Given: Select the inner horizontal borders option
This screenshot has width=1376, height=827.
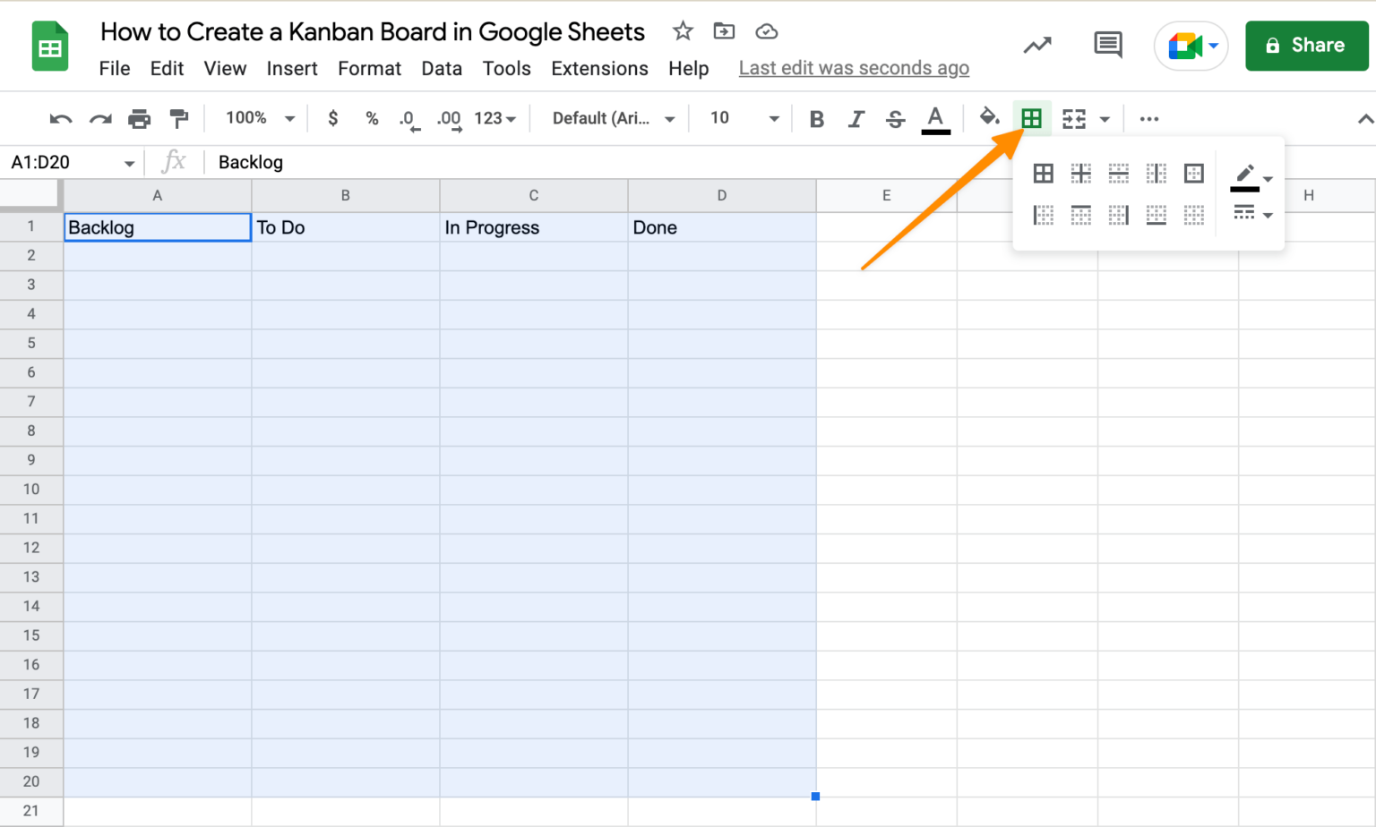Looking at the screenshot, I should tap(1118, 173).
